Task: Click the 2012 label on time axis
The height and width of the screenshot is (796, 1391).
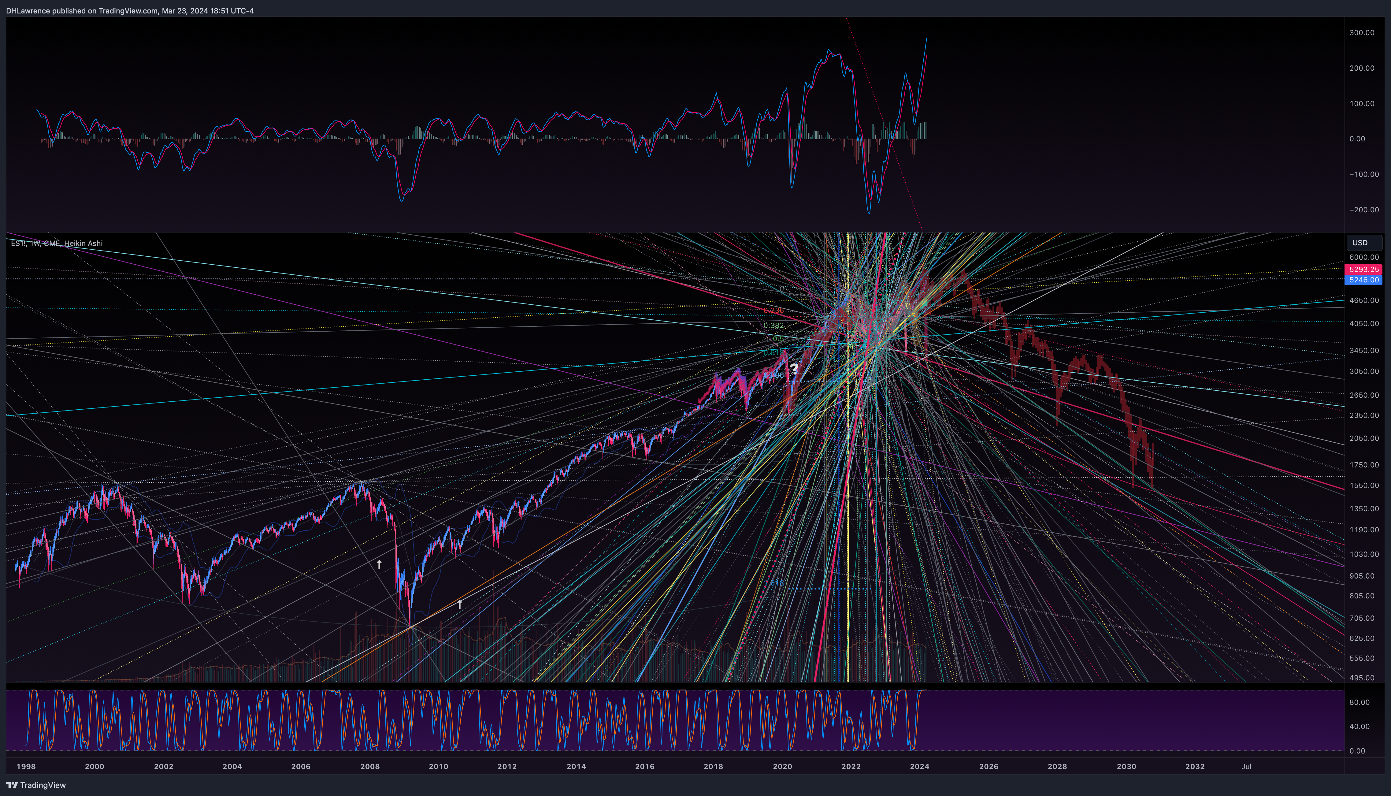Action: click(507, 766)
